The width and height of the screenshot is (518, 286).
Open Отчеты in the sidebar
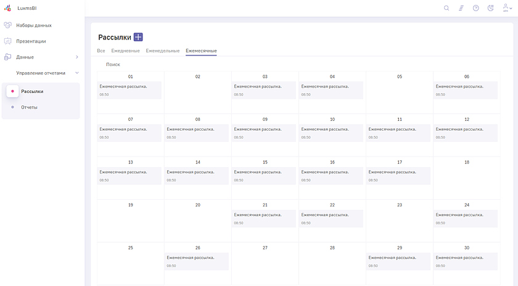(x=29, y=107)
